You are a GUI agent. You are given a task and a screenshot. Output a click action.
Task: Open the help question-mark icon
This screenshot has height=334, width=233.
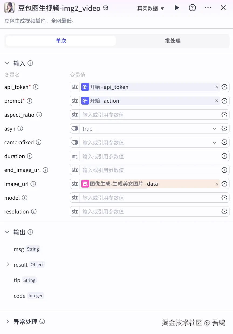coord(192,8)
